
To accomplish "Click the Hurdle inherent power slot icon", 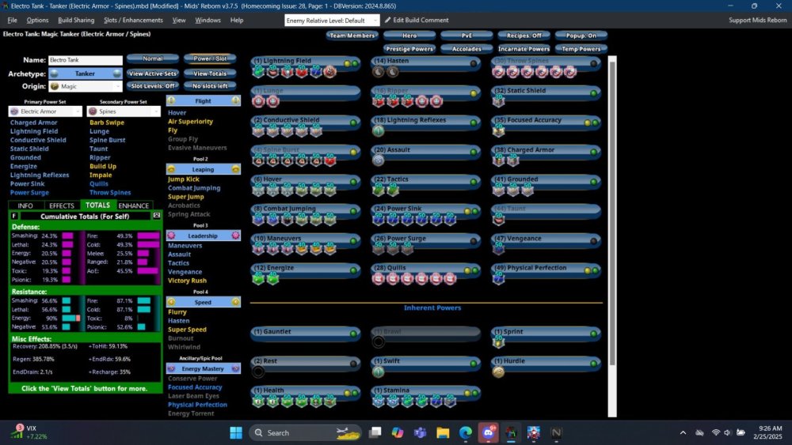I will coord(498,371).
